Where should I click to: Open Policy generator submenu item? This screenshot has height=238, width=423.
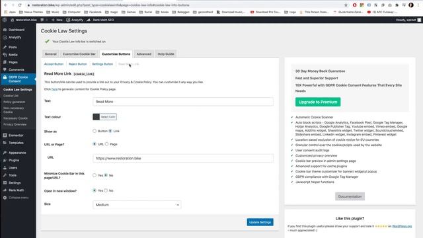[x=15, y=102]
